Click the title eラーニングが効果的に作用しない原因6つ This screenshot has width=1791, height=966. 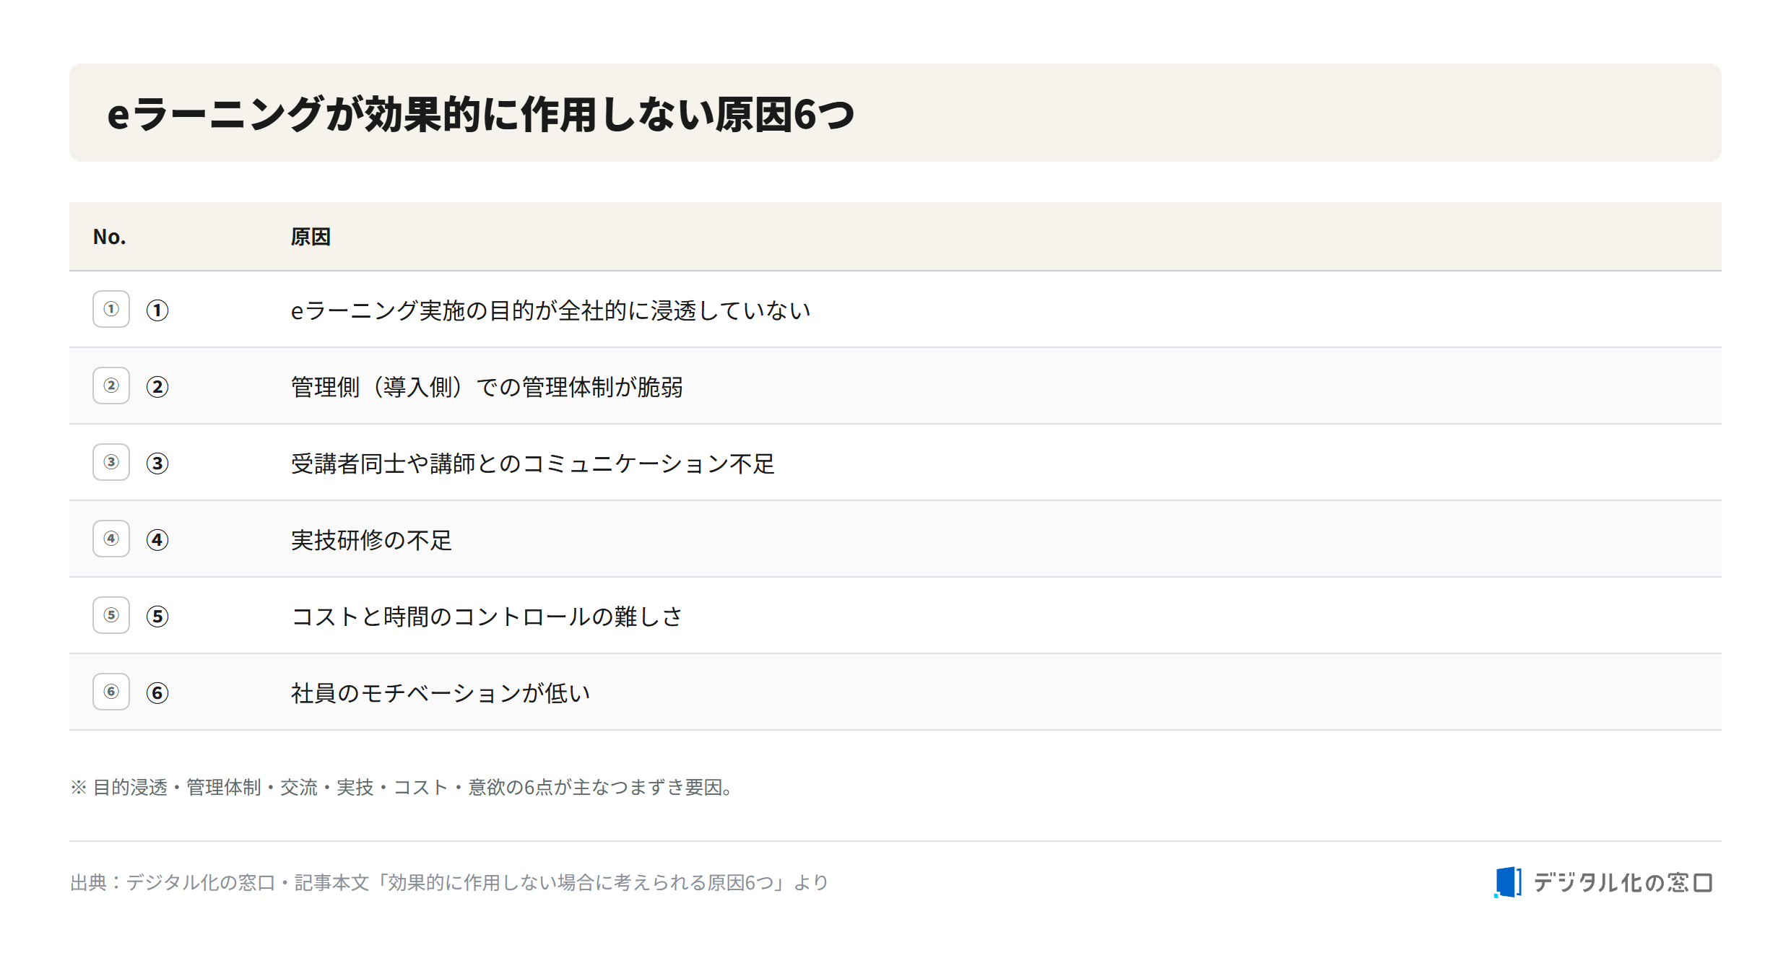(x=481, y=114)
